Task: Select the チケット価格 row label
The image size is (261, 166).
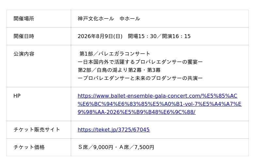Action: pos(29,147)
